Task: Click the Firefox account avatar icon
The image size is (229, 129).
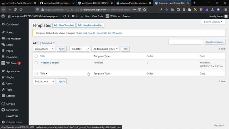Action: point(184,10)
